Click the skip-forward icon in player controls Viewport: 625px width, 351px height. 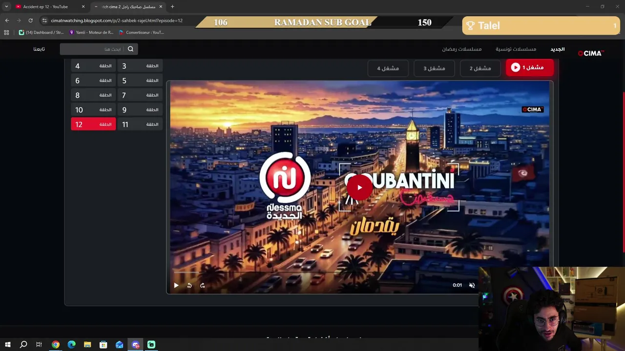[203, 286]
